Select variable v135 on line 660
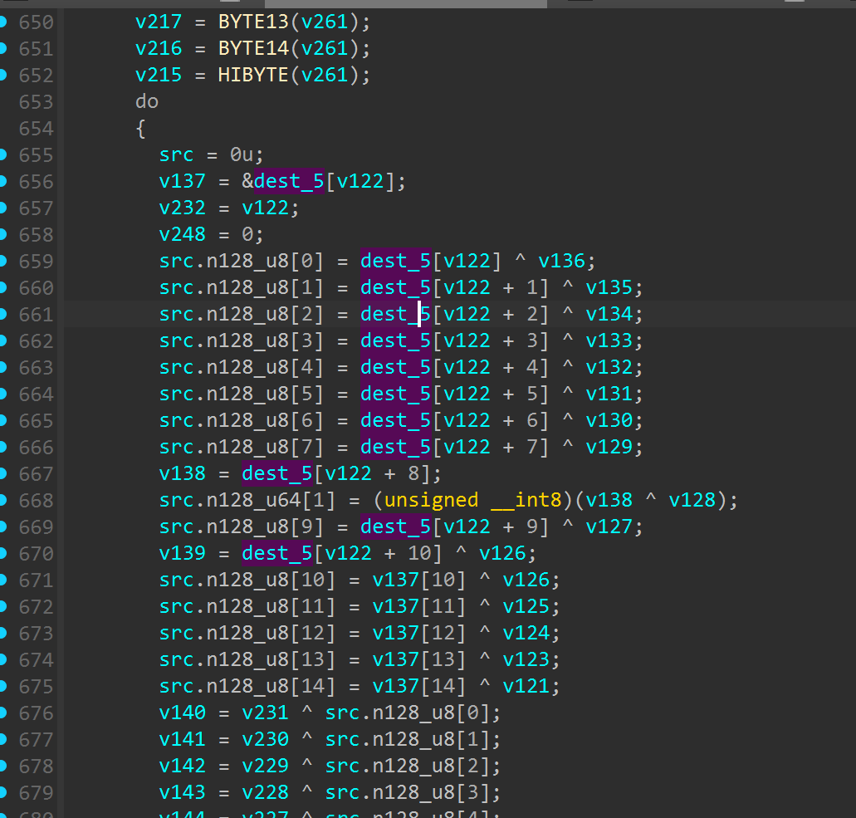 (609, 288)
